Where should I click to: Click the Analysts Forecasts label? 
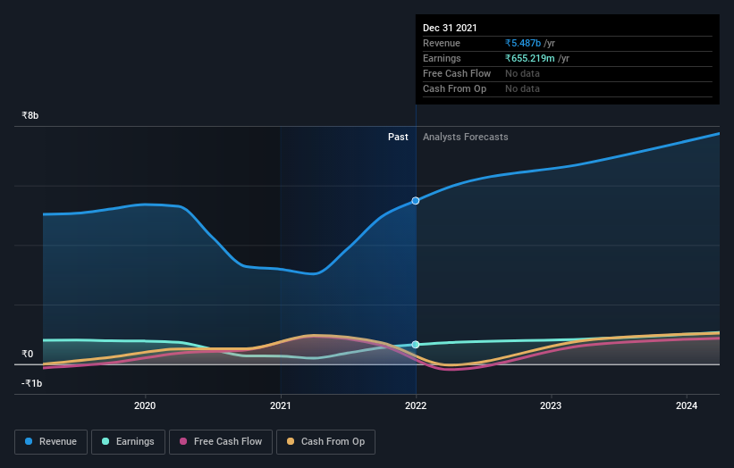(465, 137)
